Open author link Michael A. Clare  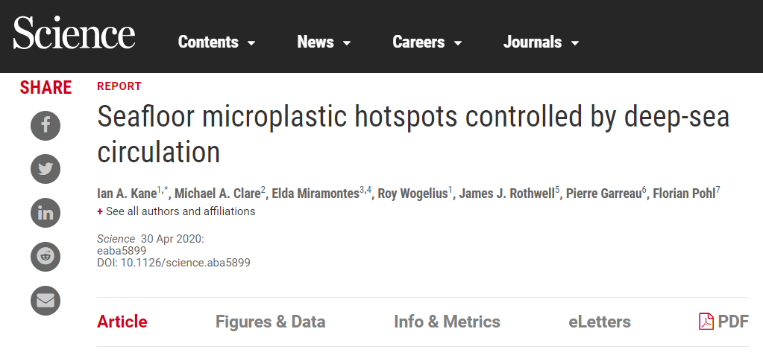coord(217,194)
